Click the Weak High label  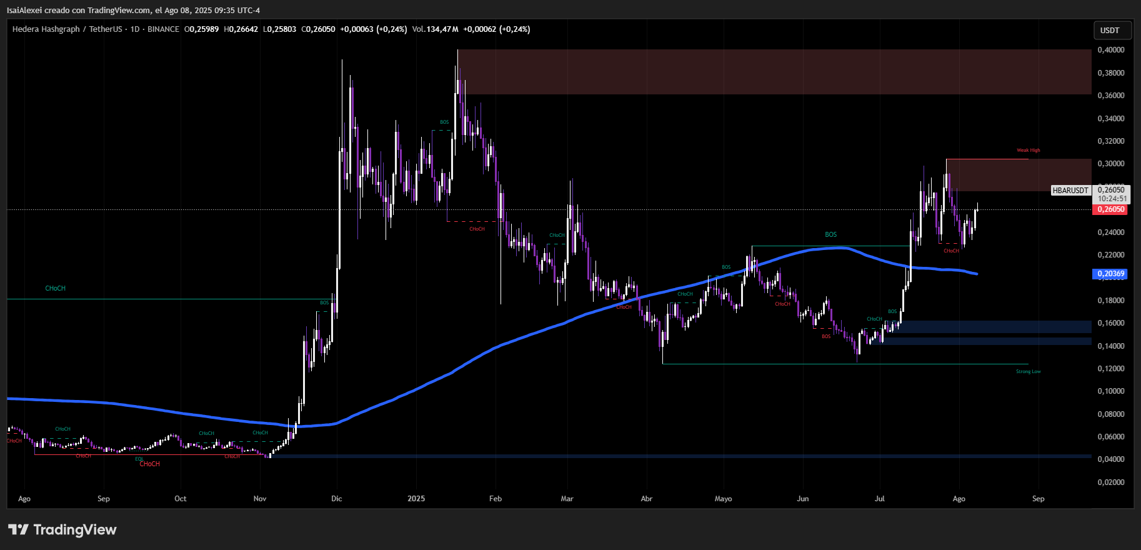(1028, 151)
